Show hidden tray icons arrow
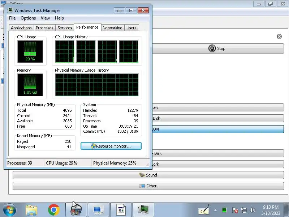This screenshot has height=217, width=289. click(x=215, y=210)
